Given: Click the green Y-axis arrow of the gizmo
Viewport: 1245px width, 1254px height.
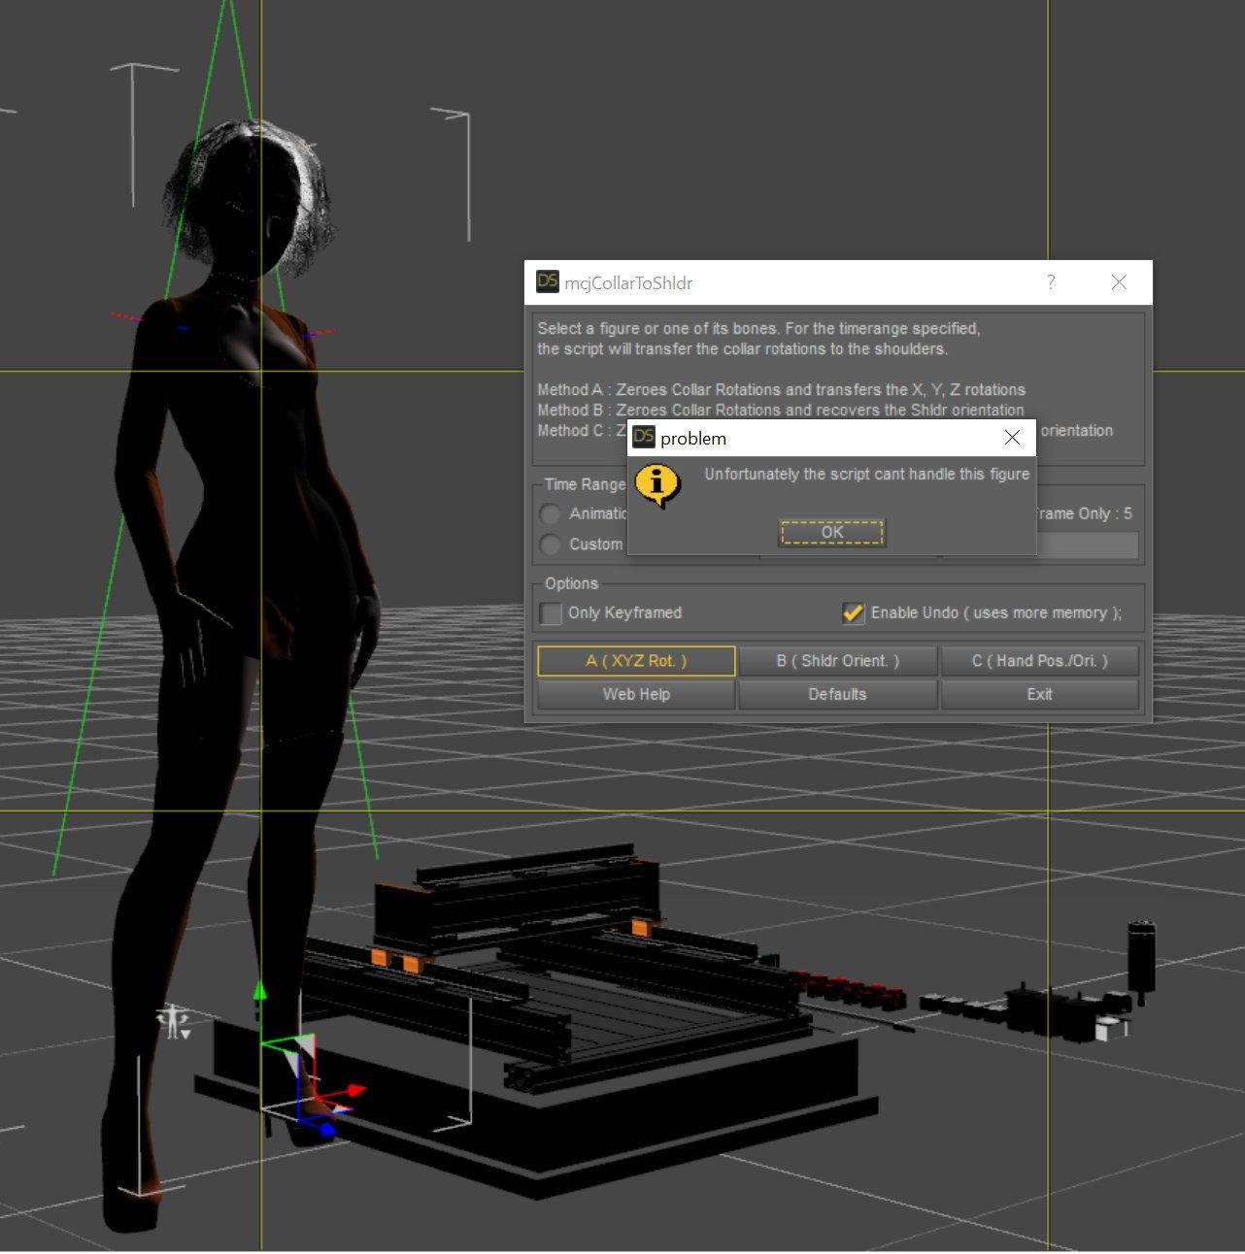Looking at the screenshot, I should 259,991.
